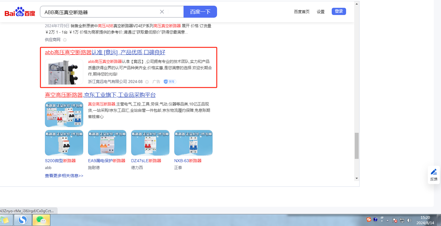This screenshot has height=226, width=441.
Task: Open the ABB breaker thumbnail in 竟远 ad
Action: [x=64, y=72]
